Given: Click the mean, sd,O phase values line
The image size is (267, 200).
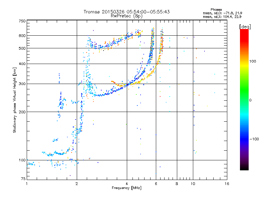Looking at the screenshot, I should (222, 13).
